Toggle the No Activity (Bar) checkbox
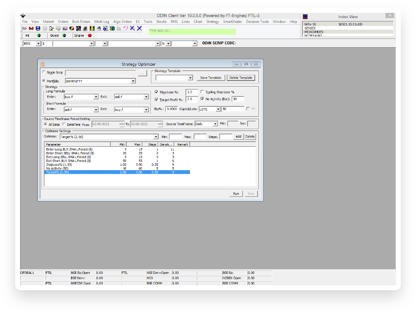416x313 pixels. click(x=202, y=99)
